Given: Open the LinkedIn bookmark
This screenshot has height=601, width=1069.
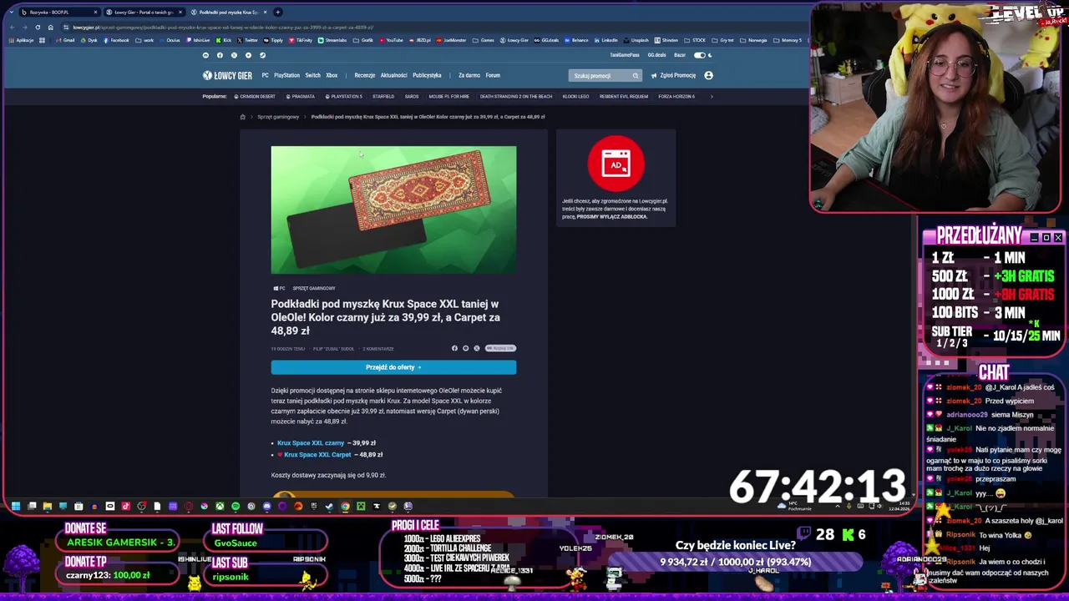Looking at the screenshot, I should pos(605,40).
